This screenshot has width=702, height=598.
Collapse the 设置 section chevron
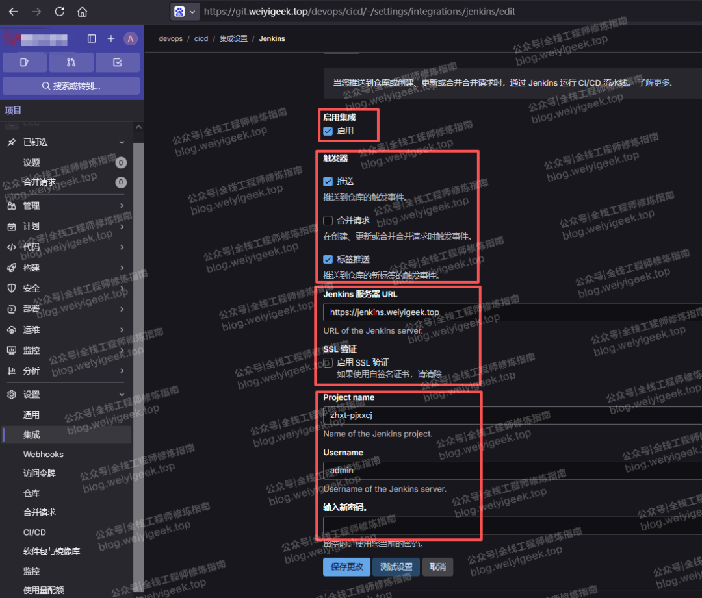[x=122, y=394]
